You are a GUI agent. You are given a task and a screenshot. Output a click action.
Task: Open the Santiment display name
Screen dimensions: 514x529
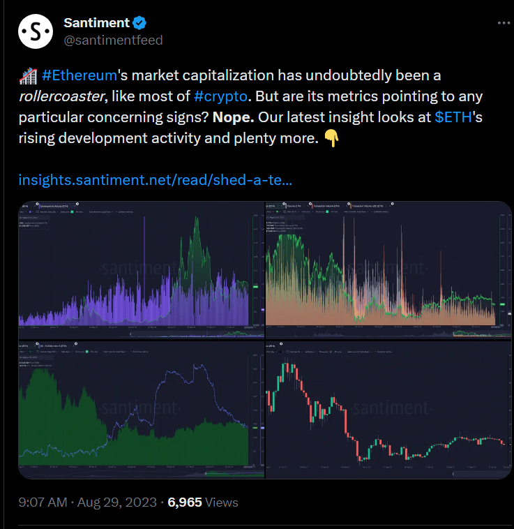[96, 23]
